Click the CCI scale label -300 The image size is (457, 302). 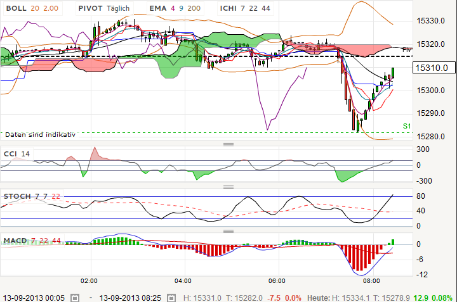tap(424, 181)
